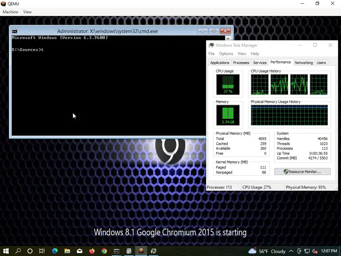Switch to QEMU taskbar icon
The image size is (341, 256).
click(x=141, y=251)
